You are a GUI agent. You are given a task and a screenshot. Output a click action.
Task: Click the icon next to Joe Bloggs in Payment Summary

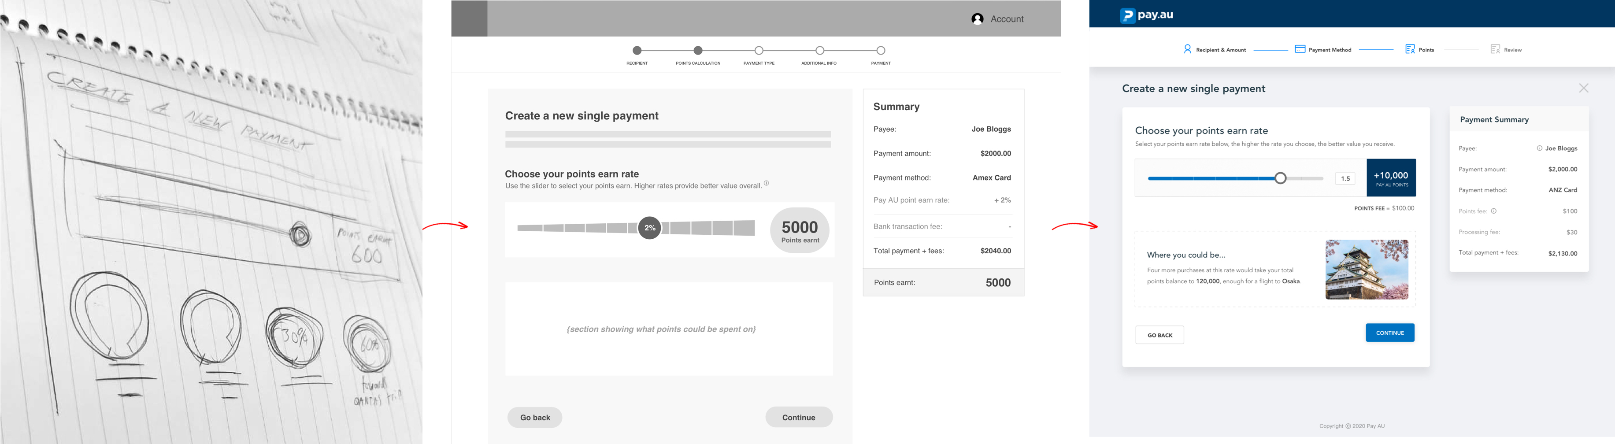click(x=1539, y=148)
